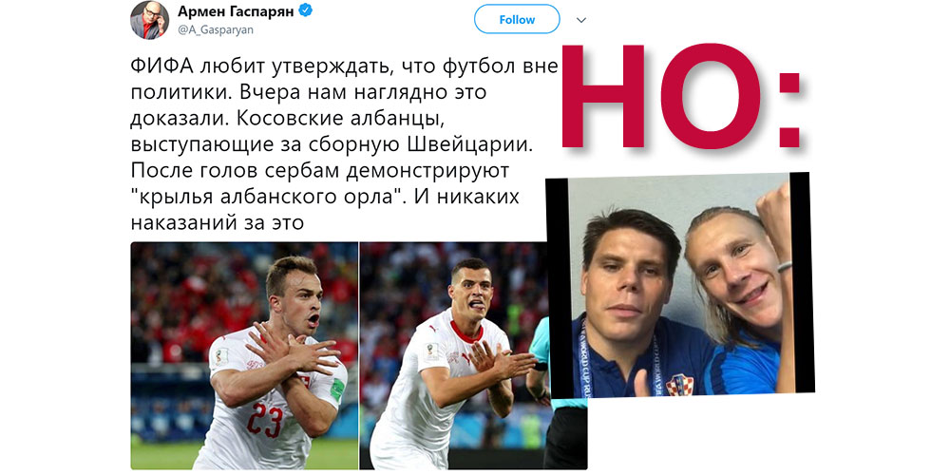Expand the tweet options chevron next to Follow
This screenshot has width=950, height=475.
coord(581,20)
